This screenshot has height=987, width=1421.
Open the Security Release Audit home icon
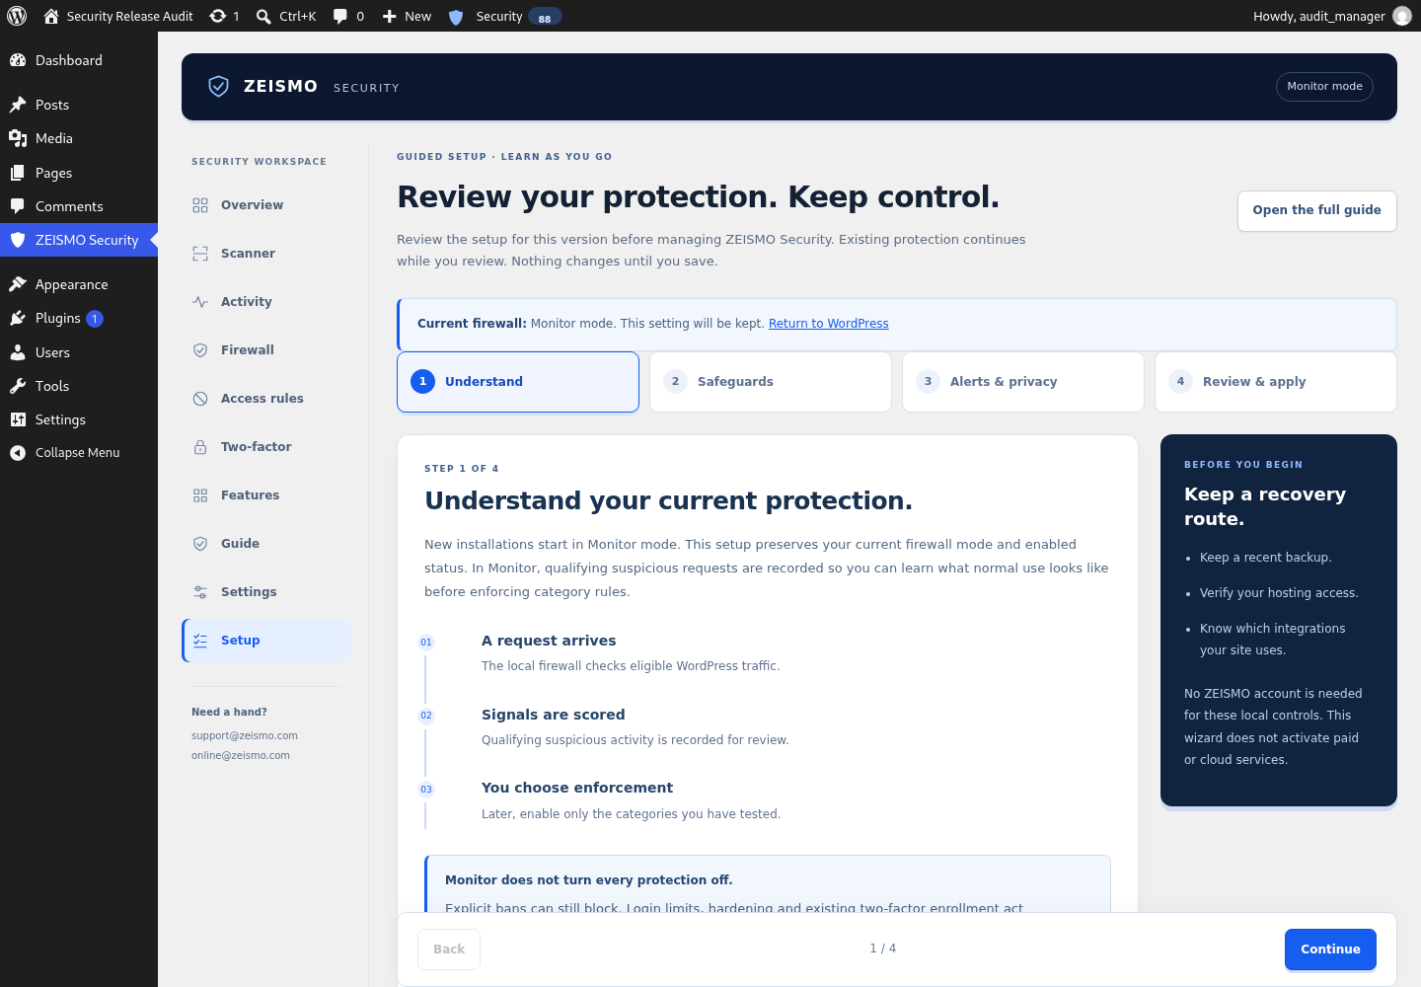pyautogui.click(x=51, y=16)
